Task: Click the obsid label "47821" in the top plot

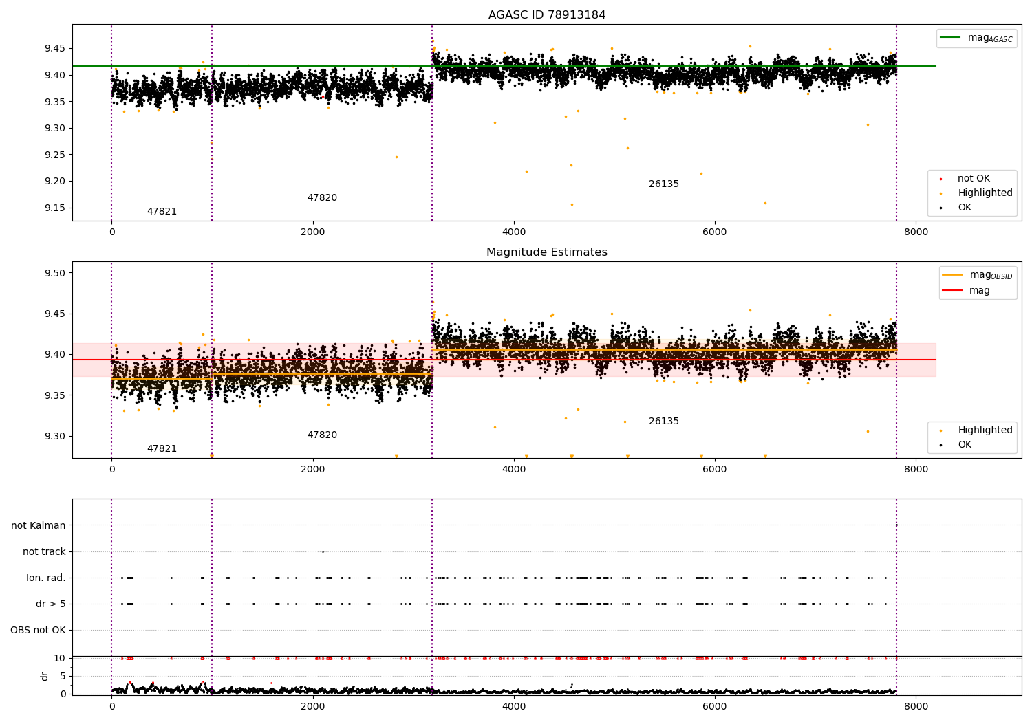Action: coord(162,212)
